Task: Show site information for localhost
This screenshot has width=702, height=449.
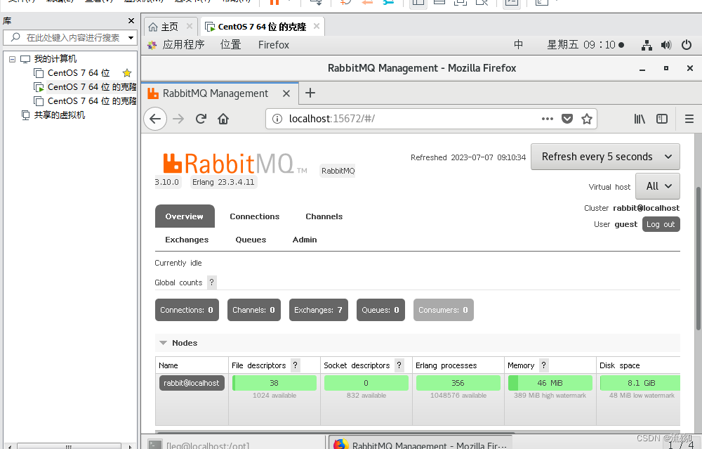Action: click(x=277, y=119)
